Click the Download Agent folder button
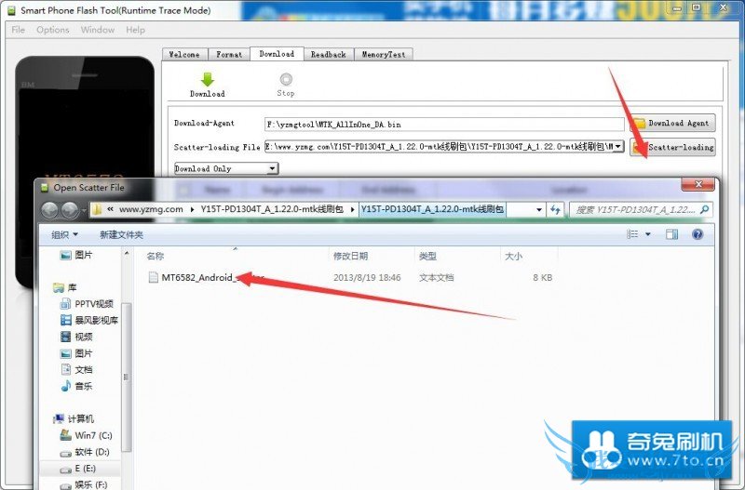The height and width of the screenshot is (490, 745). tap(672, 124)
